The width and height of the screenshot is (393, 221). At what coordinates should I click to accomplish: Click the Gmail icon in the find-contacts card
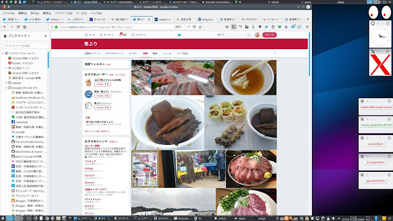click(x=88, y=117)
